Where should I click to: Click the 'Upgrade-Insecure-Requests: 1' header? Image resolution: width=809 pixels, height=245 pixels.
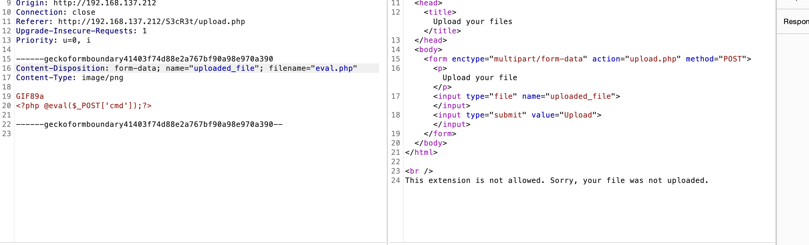click(81, 31)
